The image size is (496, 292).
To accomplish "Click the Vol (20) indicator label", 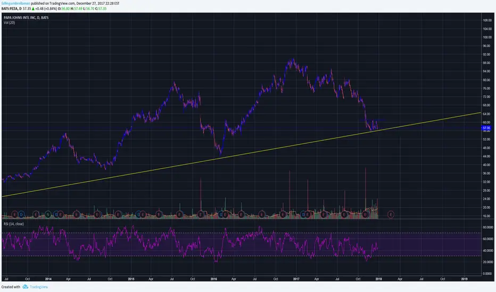I will [9, 22].
